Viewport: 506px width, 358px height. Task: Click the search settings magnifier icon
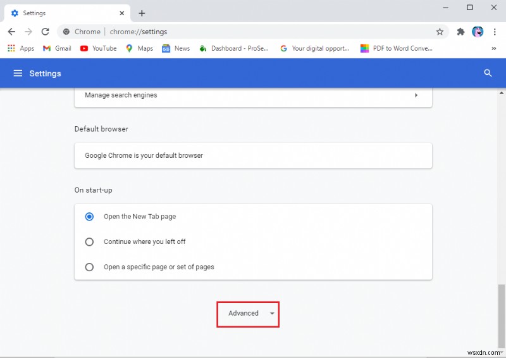pos(488,73)
